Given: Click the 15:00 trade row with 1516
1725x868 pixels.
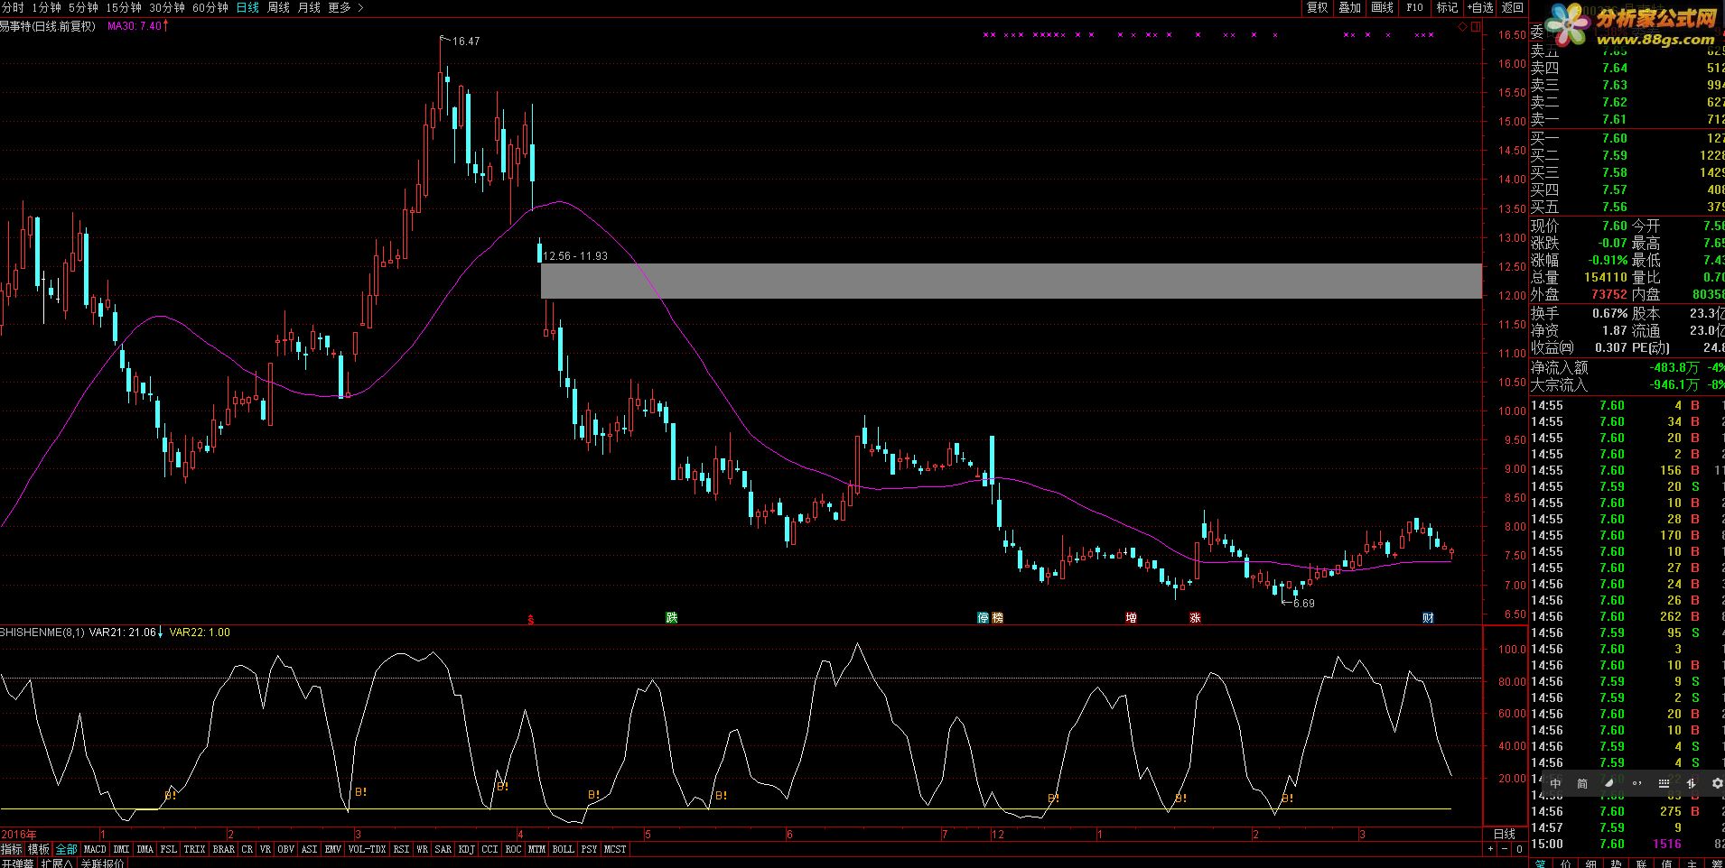Looking at the screenshot, I should coord(1627,844).
